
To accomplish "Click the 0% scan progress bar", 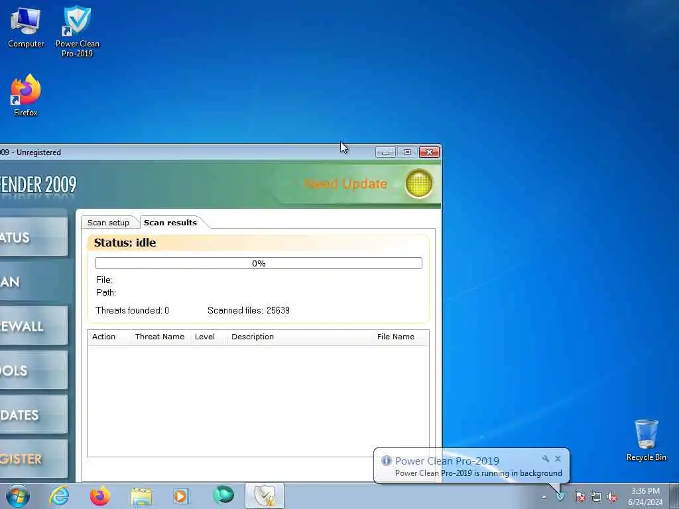I will tap(259, 263).
